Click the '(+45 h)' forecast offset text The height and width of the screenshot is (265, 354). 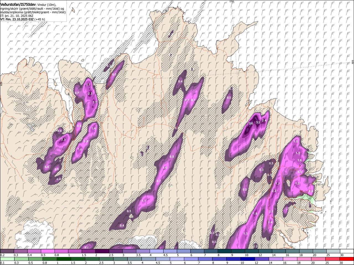coord(40,19)
